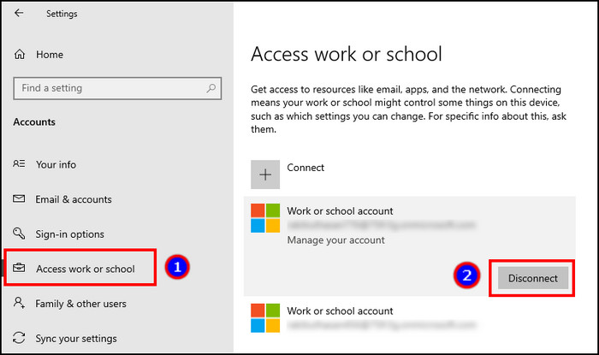The image size is (599, 355).
Task: Click the briefcase icon in sidebar
Action: tap(19, 268)
